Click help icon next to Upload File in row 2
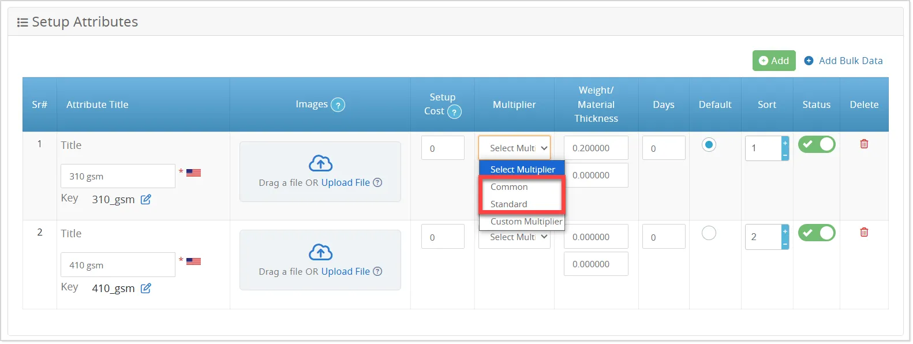This screenshot has height=344, width=913. coord(377,271)
